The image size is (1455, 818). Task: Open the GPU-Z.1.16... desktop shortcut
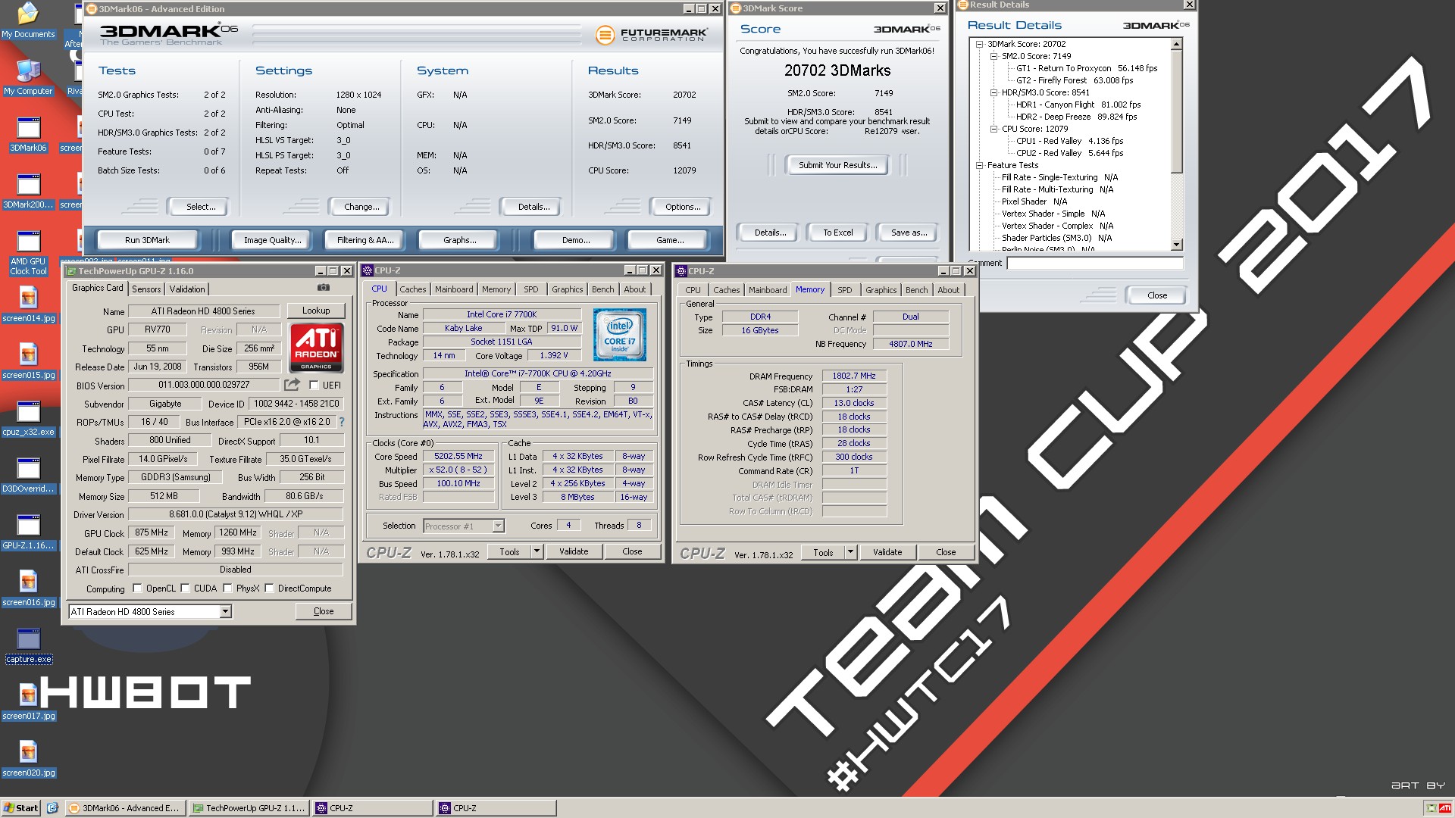(x=28, y=532)
